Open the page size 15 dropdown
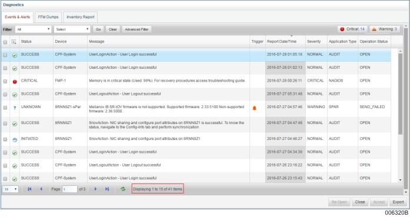This screenshot has width=410, height=217. 10,189
